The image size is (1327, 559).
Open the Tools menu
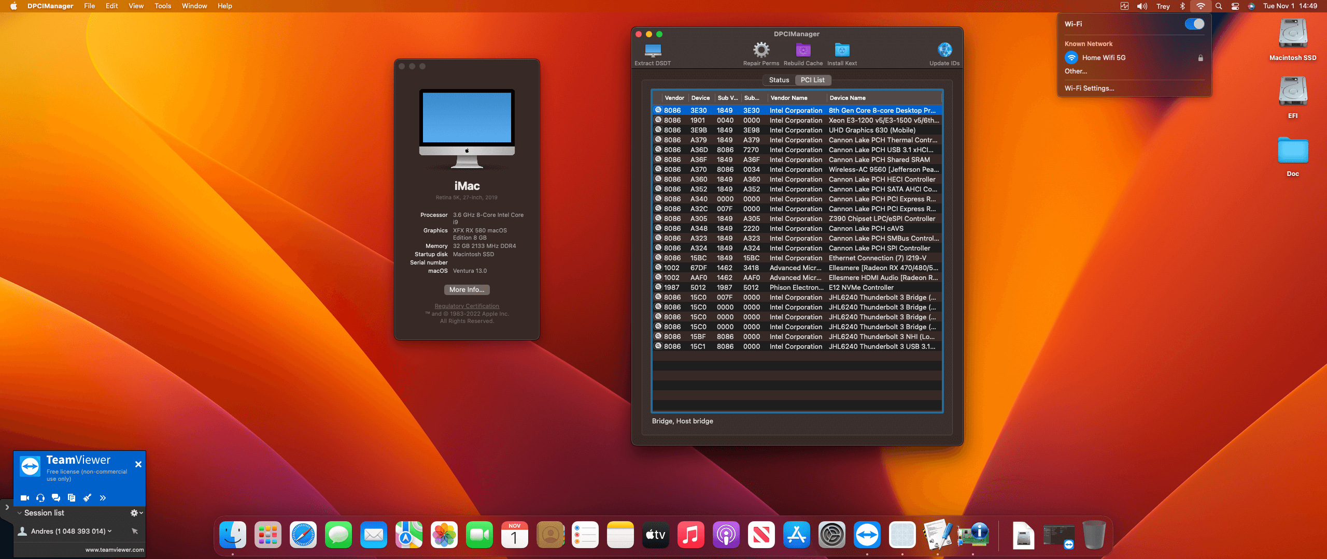click(163, 6)
